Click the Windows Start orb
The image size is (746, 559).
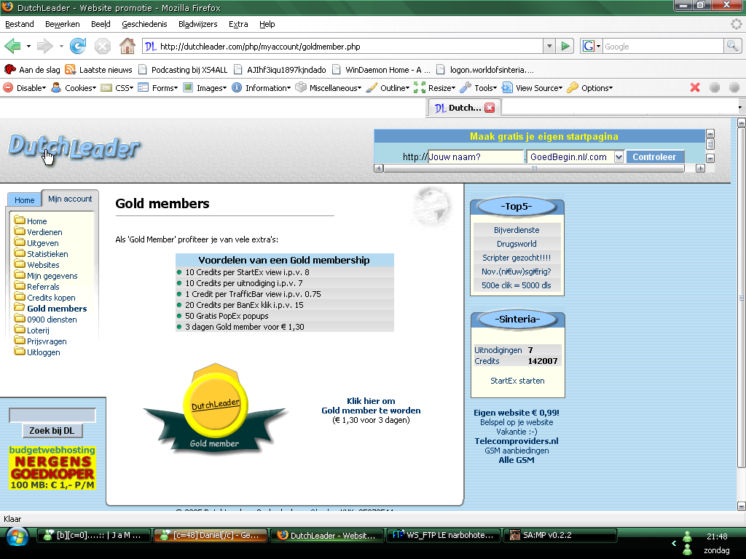click(x=17, y=536)
